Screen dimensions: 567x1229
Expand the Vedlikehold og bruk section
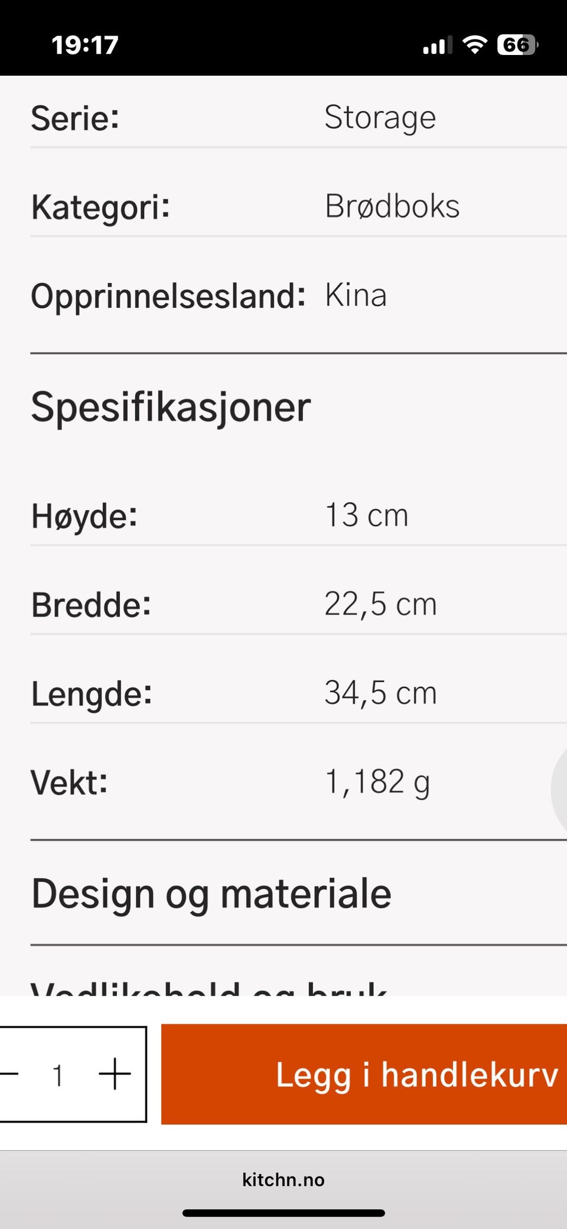(209, 986)
